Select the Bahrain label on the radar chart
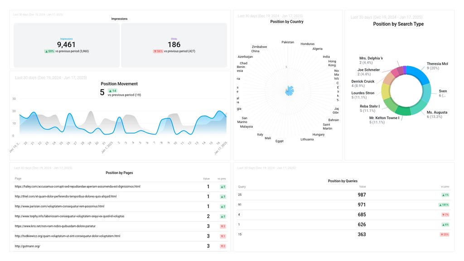This screenshot has width=464, height=261. point(334,120)
